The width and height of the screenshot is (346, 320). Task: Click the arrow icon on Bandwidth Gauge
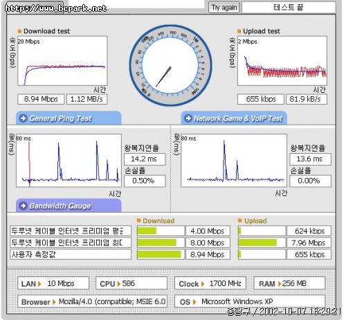point(24,206)
